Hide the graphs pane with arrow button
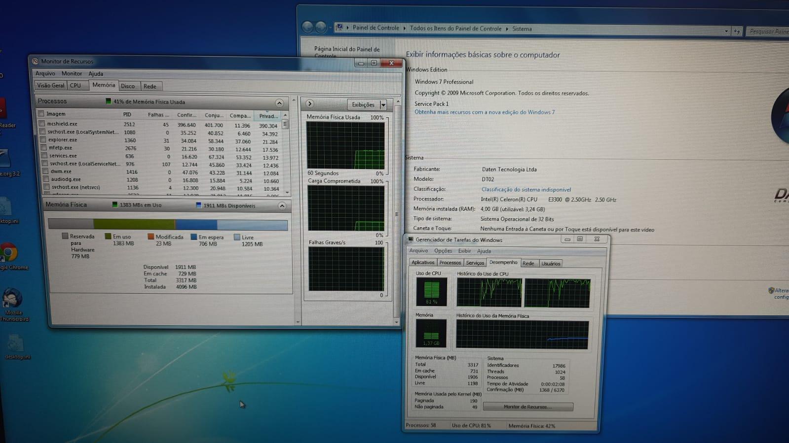The width and height of the screenshot is (789, 443). [309, 103]
